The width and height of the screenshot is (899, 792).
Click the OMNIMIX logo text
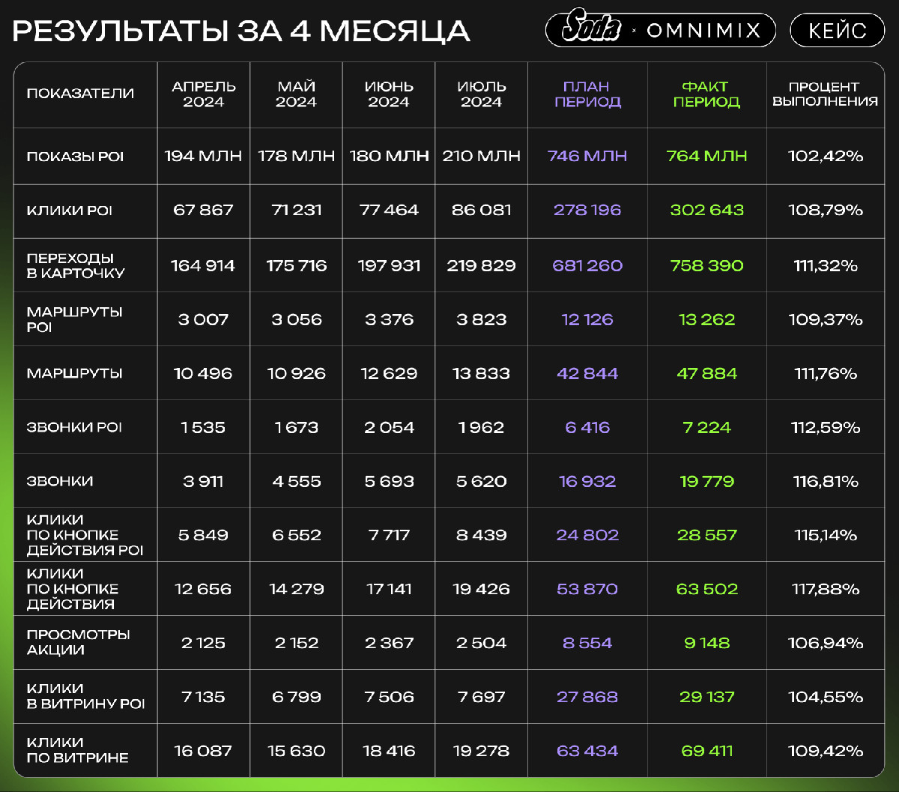[703, 31]
